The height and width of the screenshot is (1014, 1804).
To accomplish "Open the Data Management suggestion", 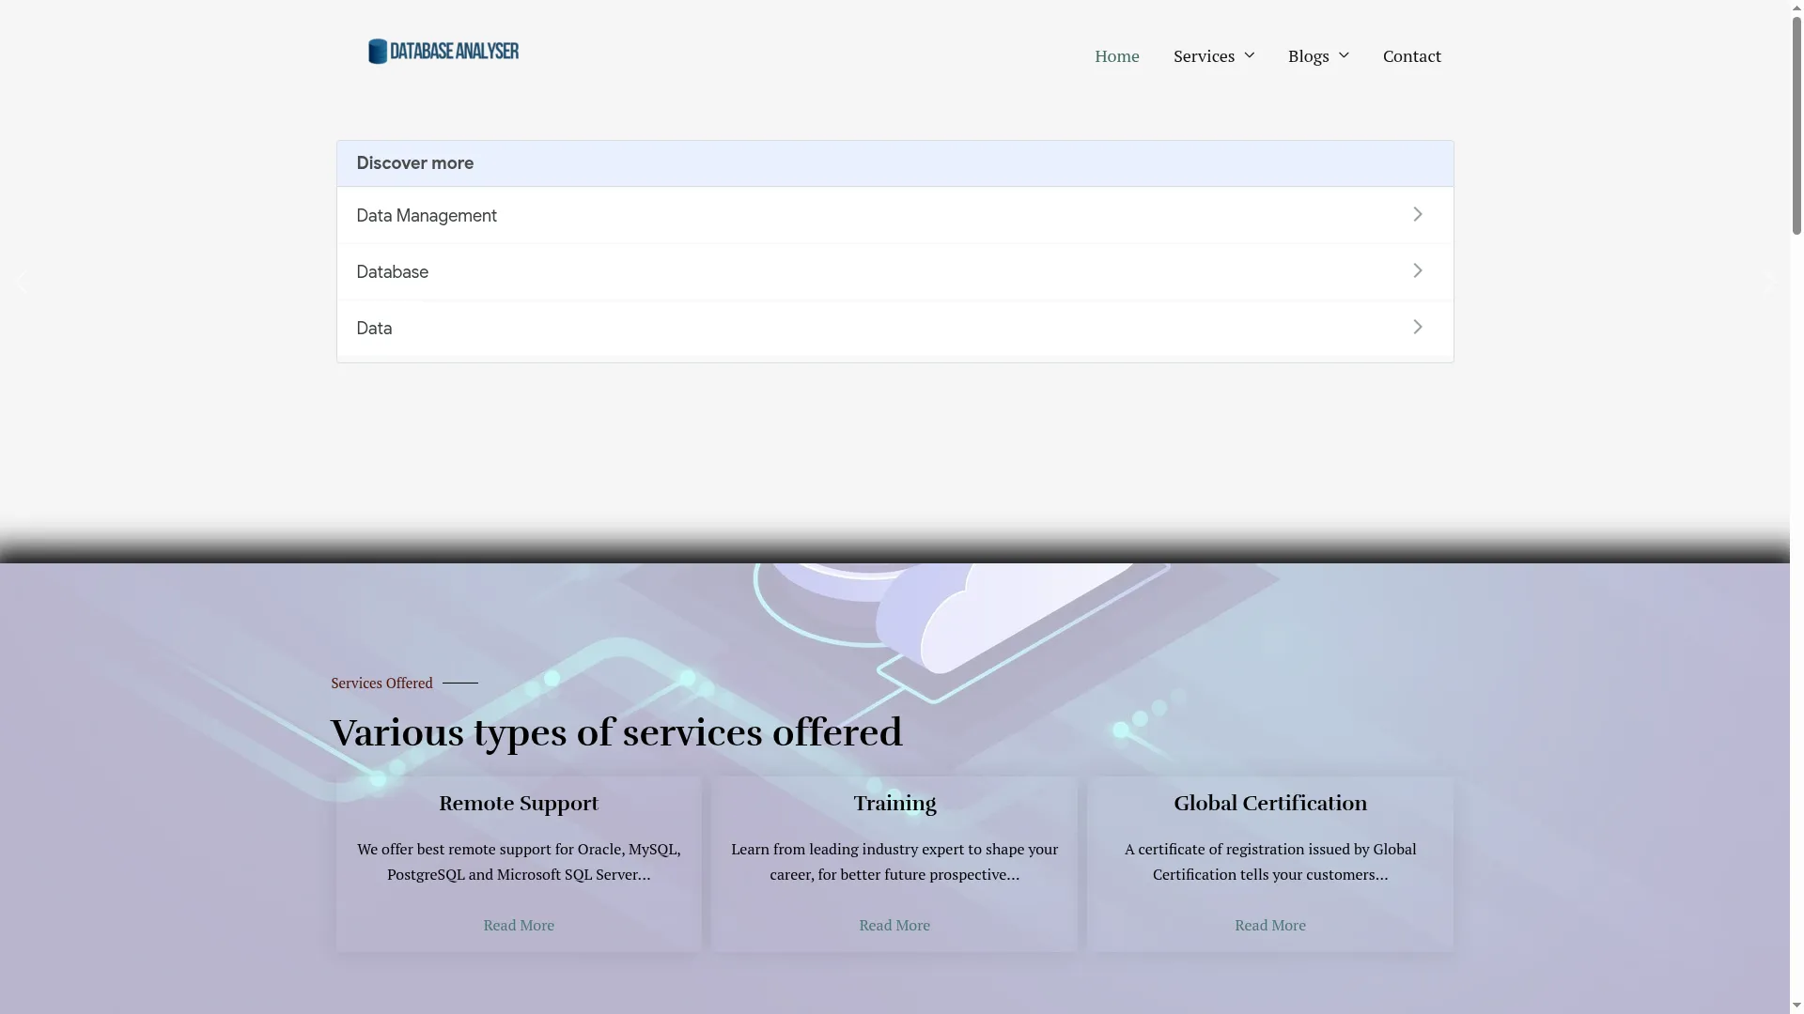I will pyautogui.click(x=894, y=215).
